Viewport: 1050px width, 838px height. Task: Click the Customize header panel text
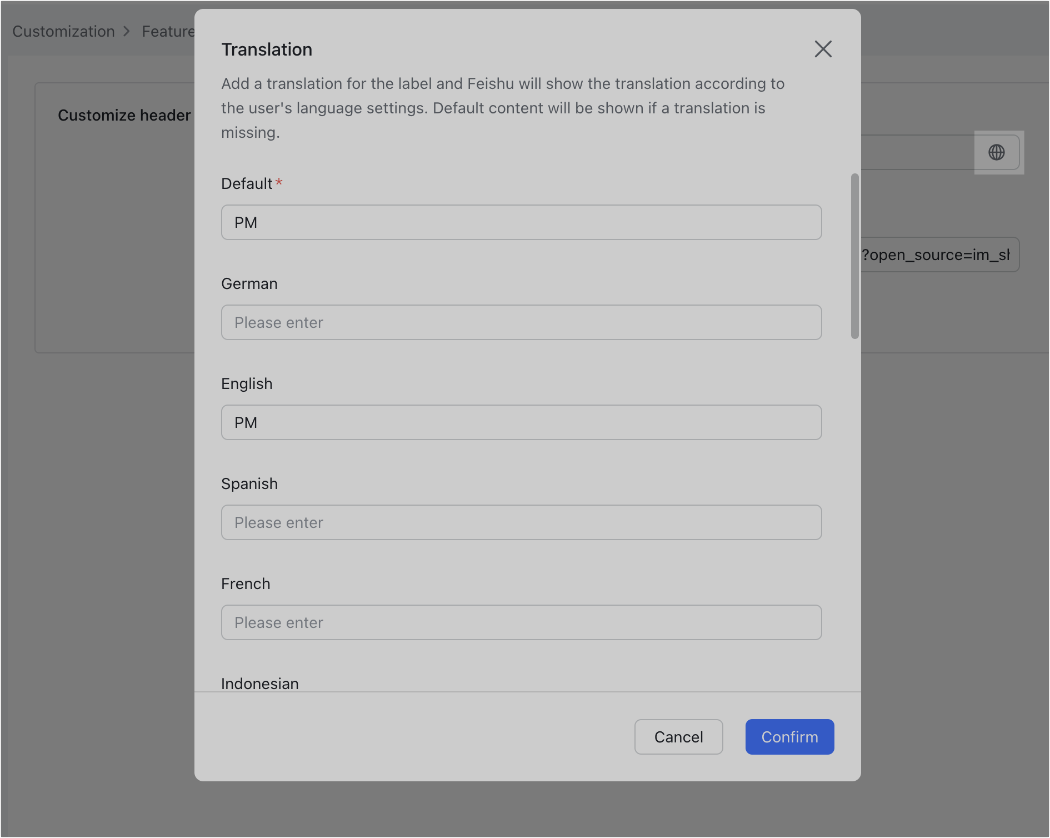[x=124, y=115]
